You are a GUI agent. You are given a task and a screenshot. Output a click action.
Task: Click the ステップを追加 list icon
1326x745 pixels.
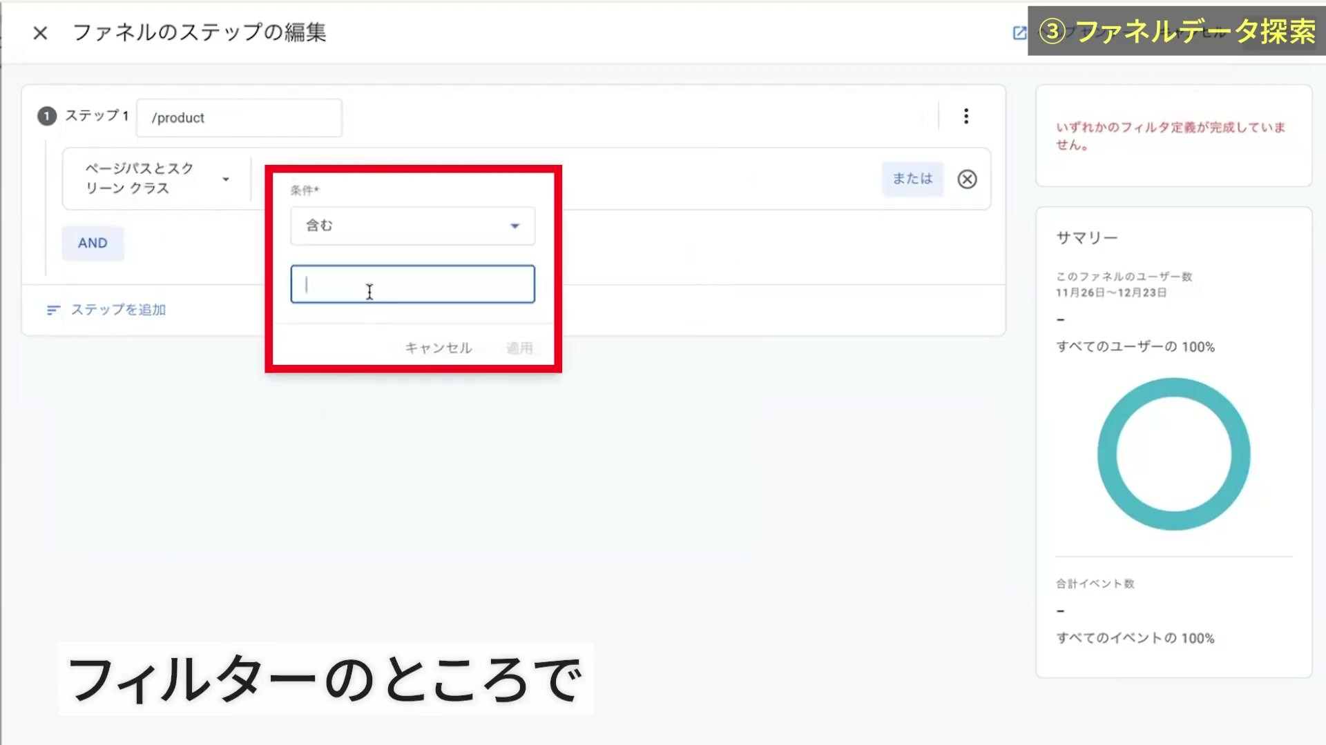pyautogui.click(x=53, y=310)
